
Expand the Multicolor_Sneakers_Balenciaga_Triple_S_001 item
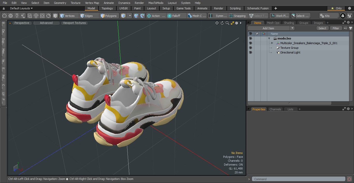coord(272,43)
